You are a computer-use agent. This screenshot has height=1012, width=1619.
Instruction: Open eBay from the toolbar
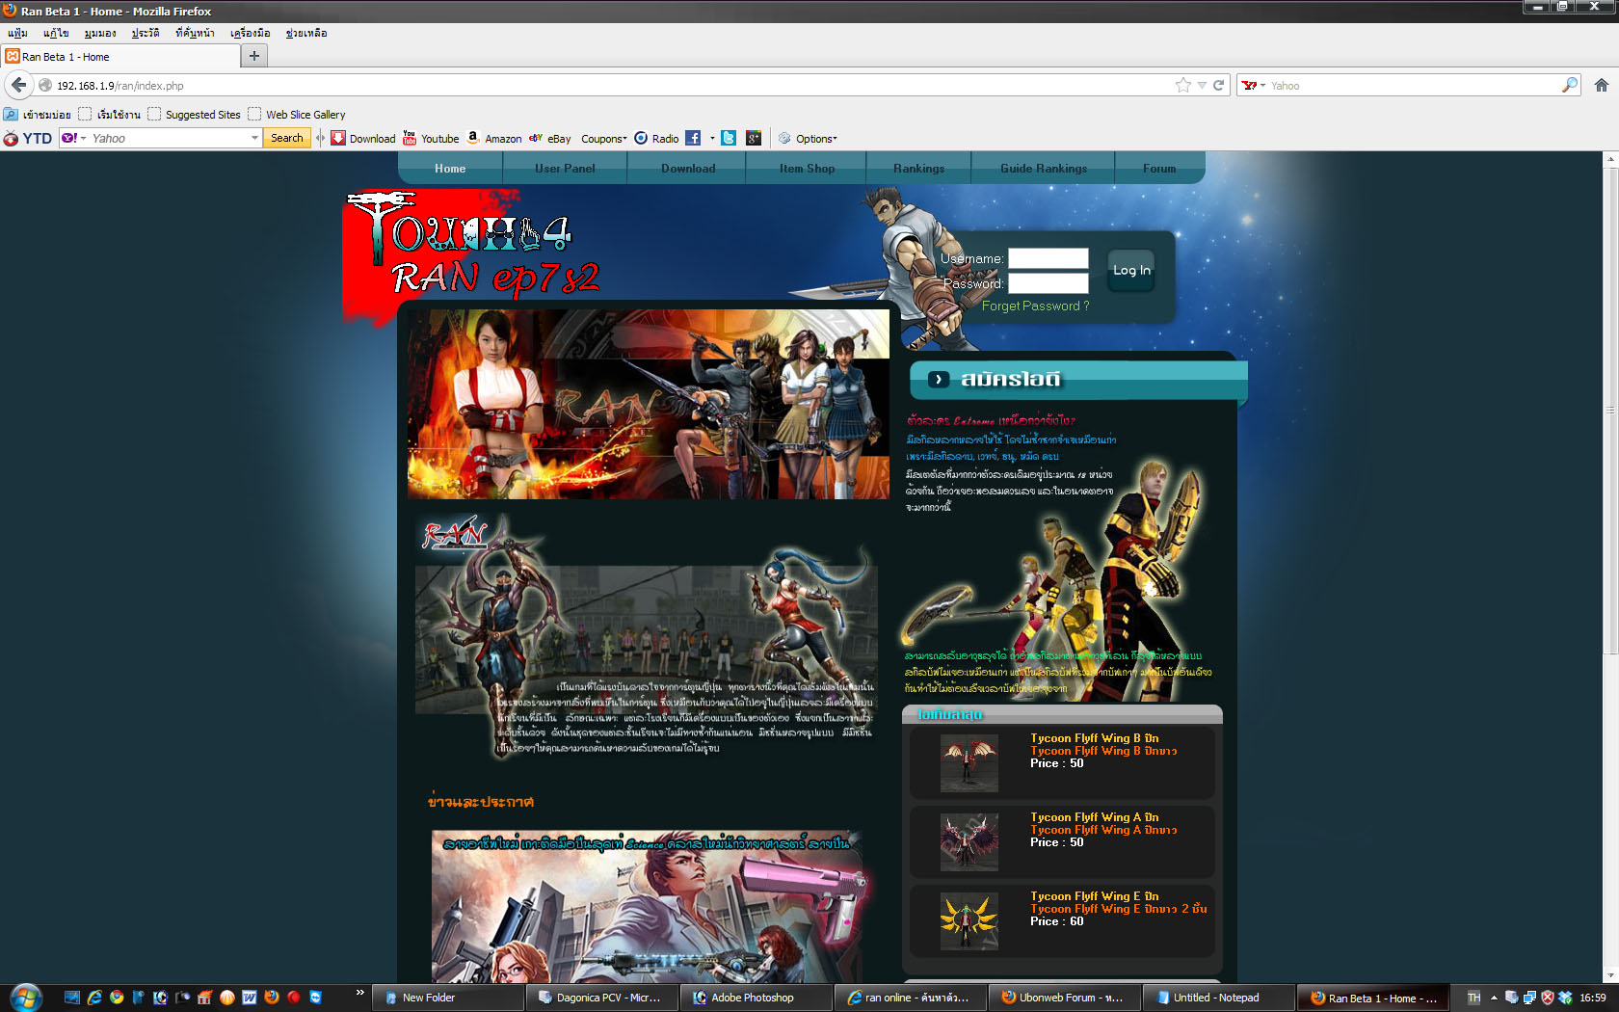(550, 138)
